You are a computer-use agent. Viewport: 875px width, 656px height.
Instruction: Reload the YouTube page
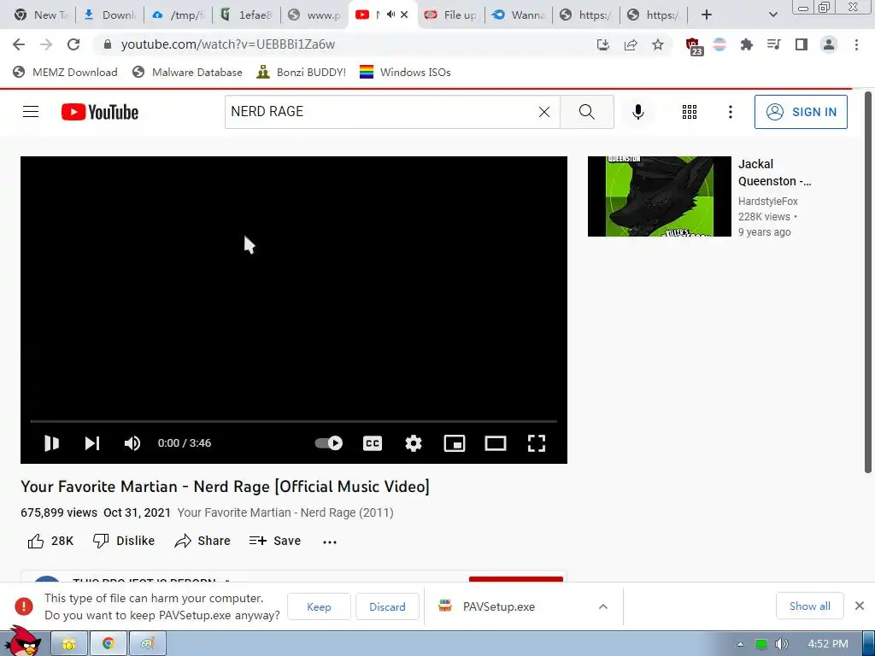click(x=73, y=44)
